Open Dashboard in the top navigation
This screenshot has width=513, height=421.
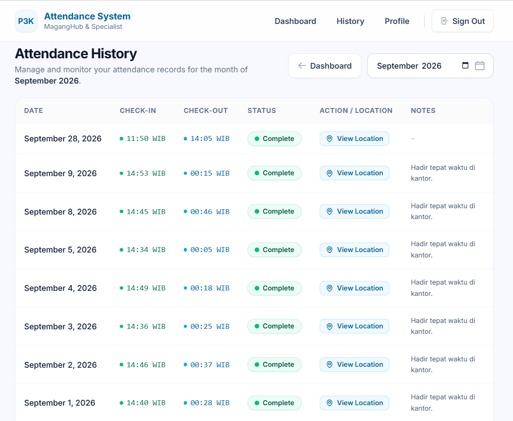point(295,21)
